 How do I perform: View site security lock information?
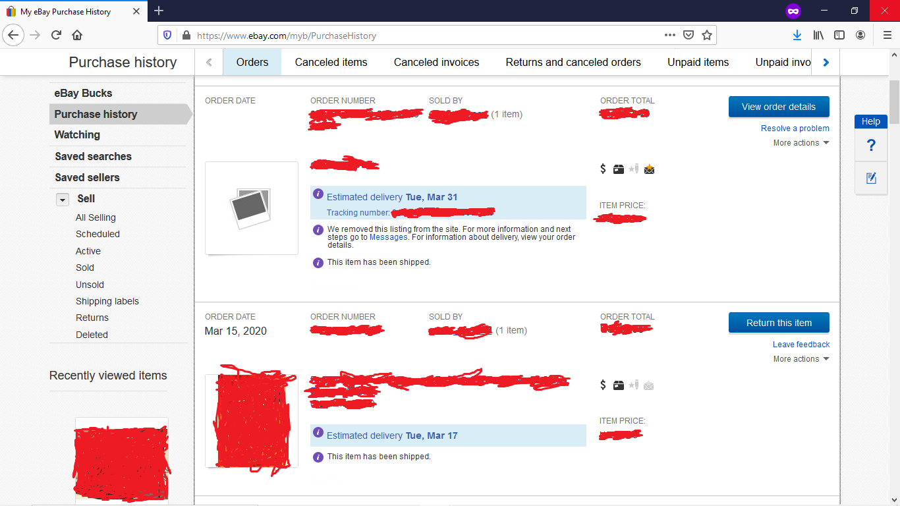pyautogui.click(x=186, y=35)
